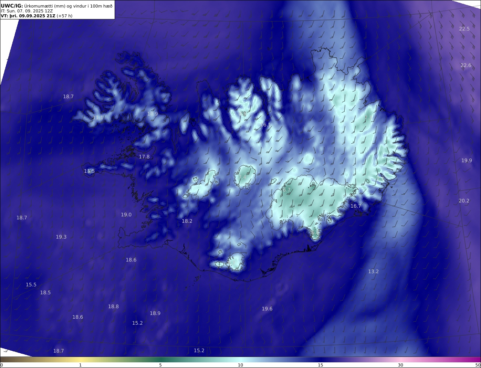
Task: Click the 11.5 value at the peninsula tip
Action: click(x=89, y=171)
